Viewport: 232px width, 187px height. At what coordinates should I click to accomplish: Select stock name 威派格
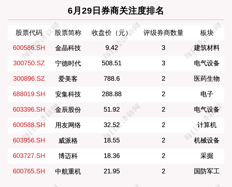pos(68,141)
